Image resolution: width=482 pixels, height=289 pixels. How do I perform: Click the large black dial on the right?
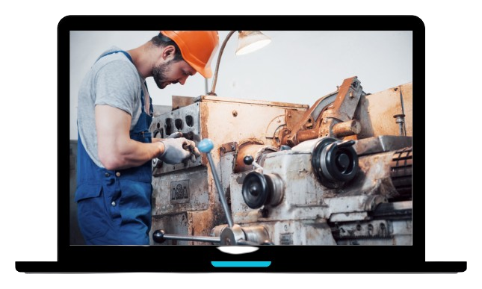pos(335,161)
